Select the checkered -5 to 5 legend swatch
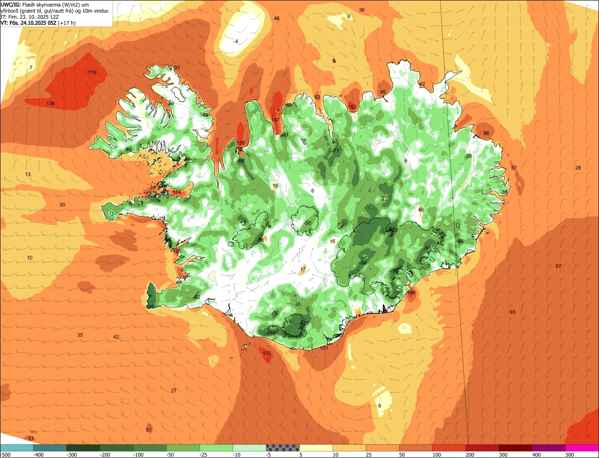599x458 pixels. click(283, 448)
